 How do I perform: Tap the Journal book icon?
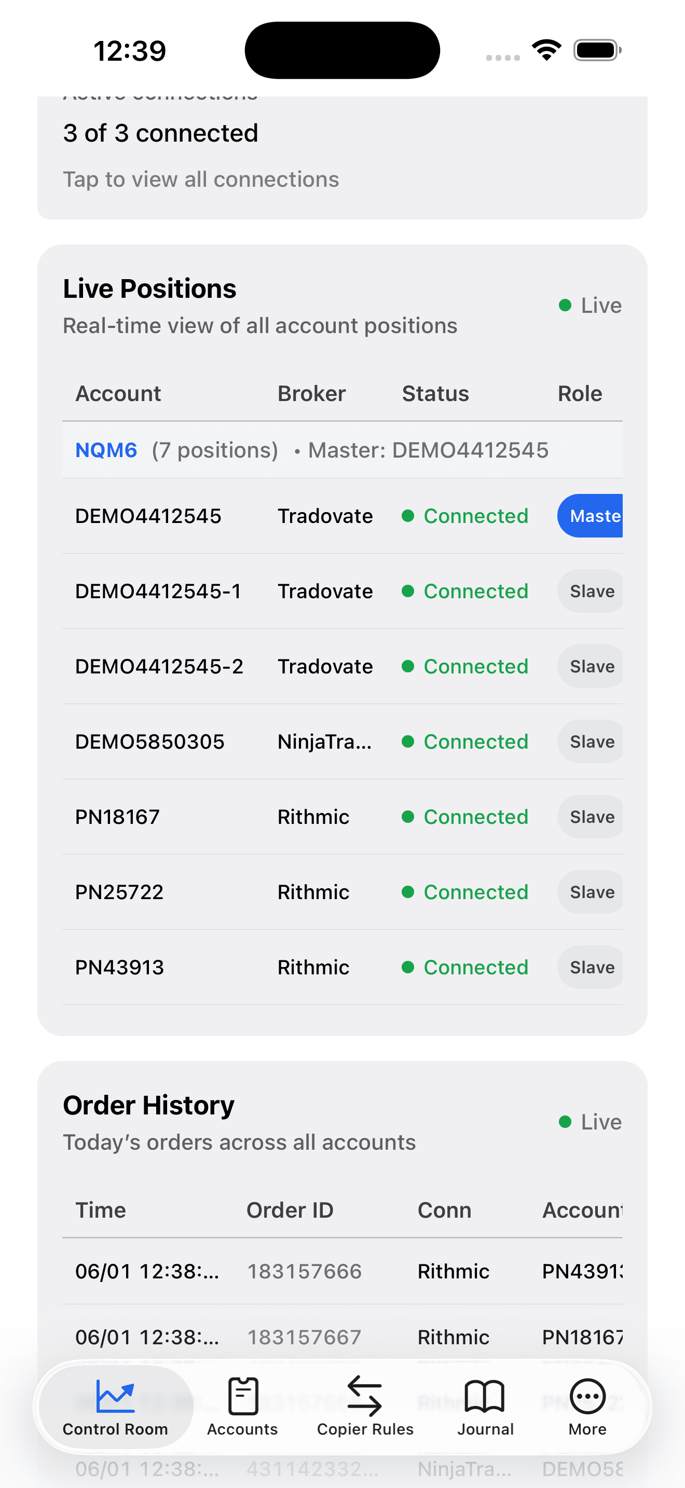pyautogui.click(x=485, y=1396)
